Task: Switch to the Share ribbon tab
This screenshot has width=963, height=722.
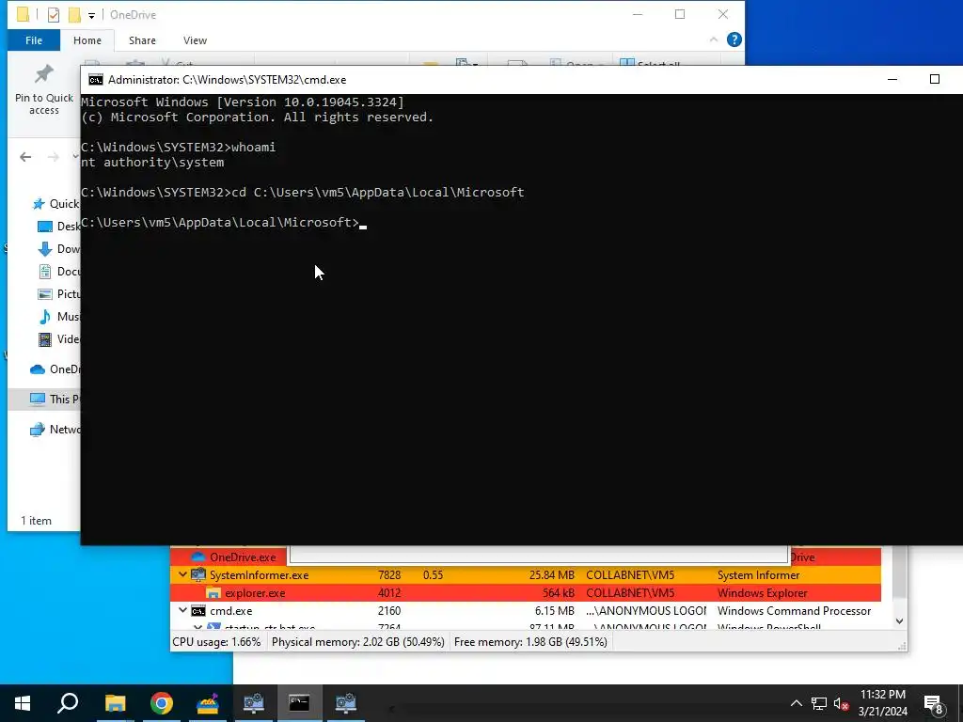Action: pos(142,40)
